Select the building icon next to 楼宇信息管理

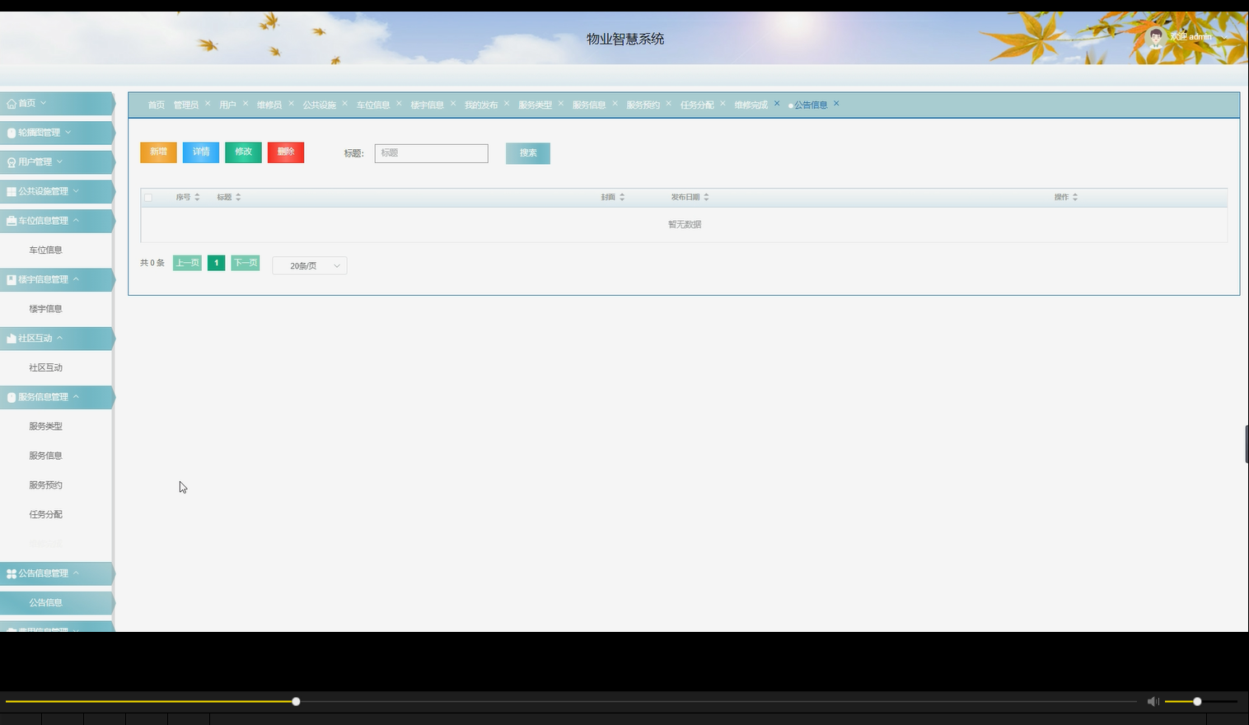tap(10, 279)
